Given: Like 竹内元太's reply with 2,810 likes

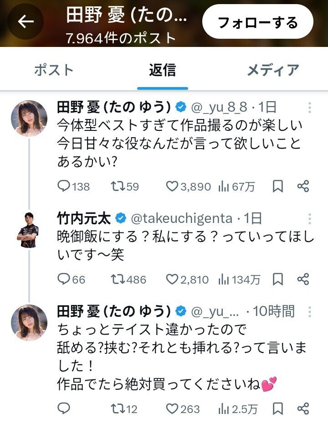Looking at the screenshot, I should [x=172, y=279].
